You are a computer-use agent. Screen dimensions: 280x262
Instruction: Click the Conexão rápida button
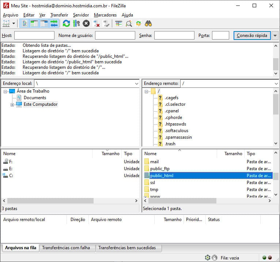pyautogui.click(x=252, y=35)
